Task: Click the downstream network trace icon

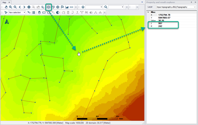Action: 100,13
